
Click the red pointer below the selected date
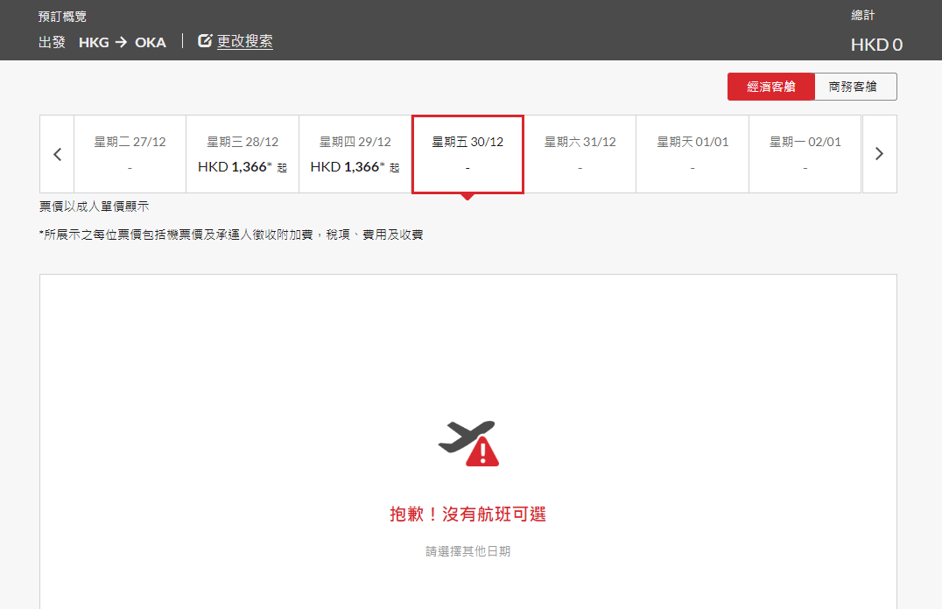coord(467,197)
